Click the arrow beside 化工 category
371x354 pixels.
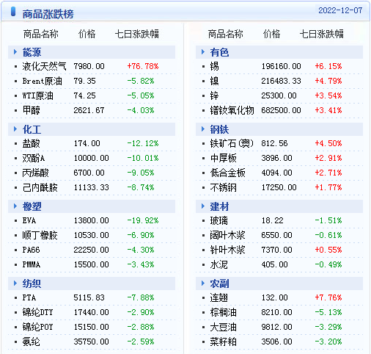coord(15,129)
